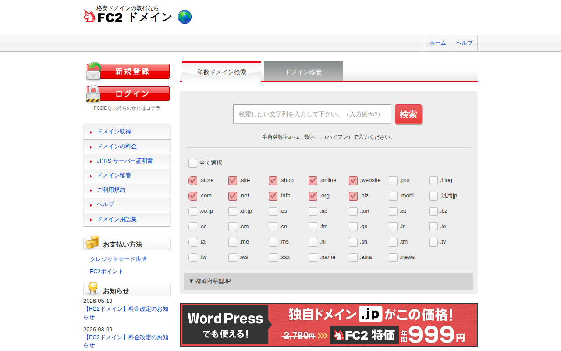Click the FC2IDをお持ちのかたはコチラ text
The width and height of the screenshot is (561, 351).
pyautogui.click(x=127, y=108)
